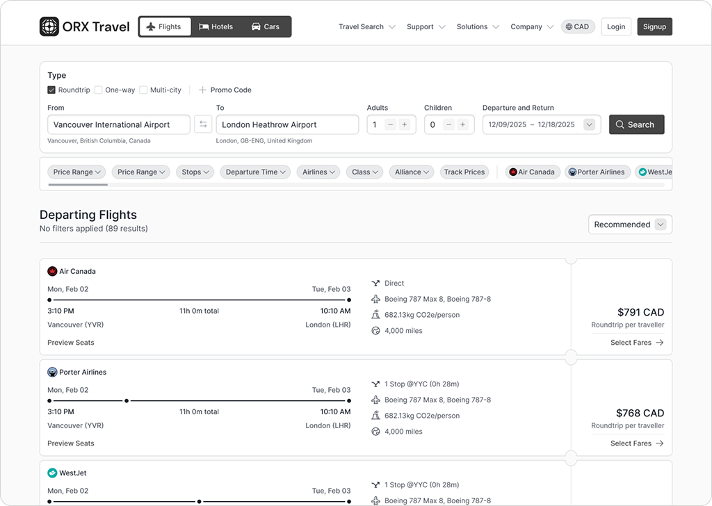The width and height of the screenshot is (712, 506).
Task: Expand the Stops filter
Action: tap(195, 172)
